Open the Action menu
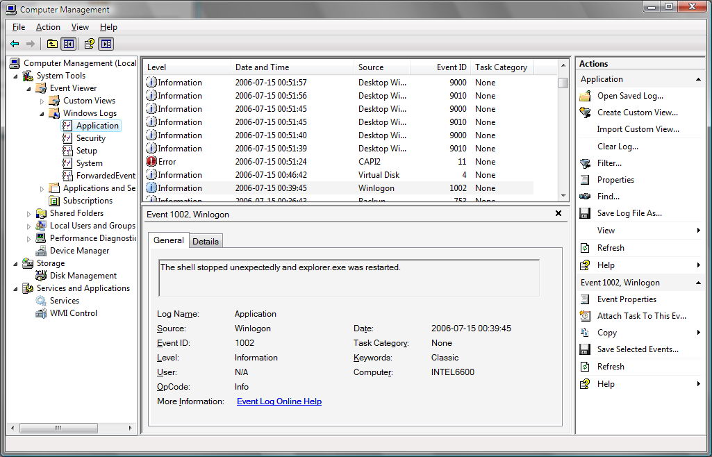Image resolution: width=712 pixels, height=457 pixels. 48,27
